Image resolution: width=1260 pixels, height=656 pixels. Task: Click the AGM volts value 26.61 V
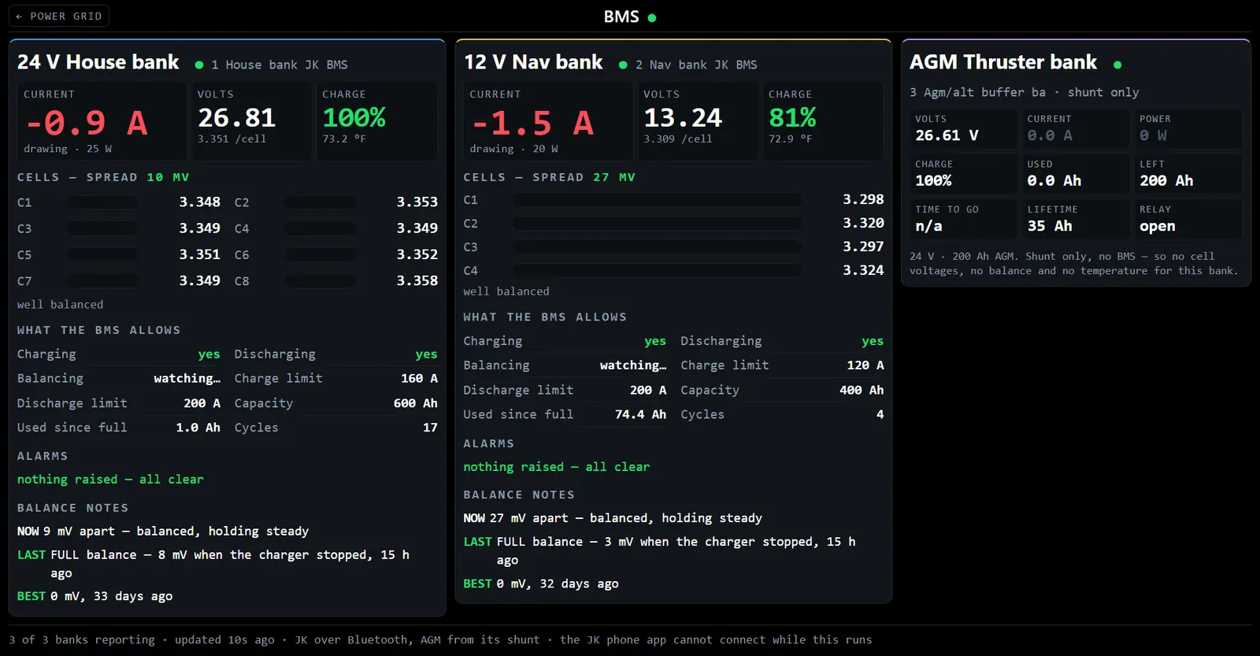(x=947, y=135)
